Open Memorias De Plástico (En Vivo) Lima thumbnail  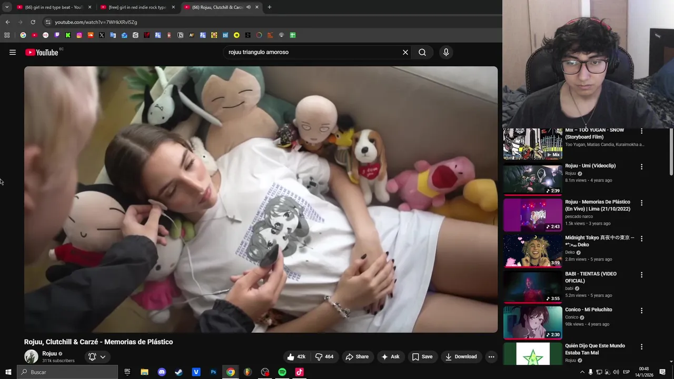(x=533, y=215)
